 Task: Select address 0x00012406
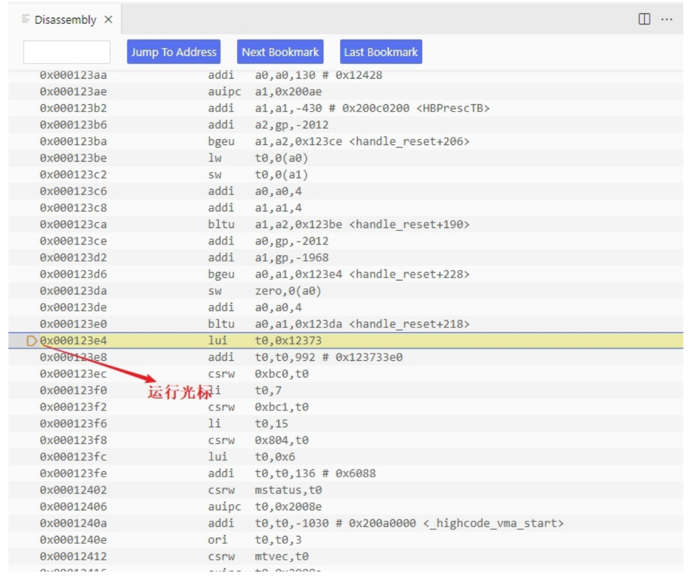(x=74, y=507)
